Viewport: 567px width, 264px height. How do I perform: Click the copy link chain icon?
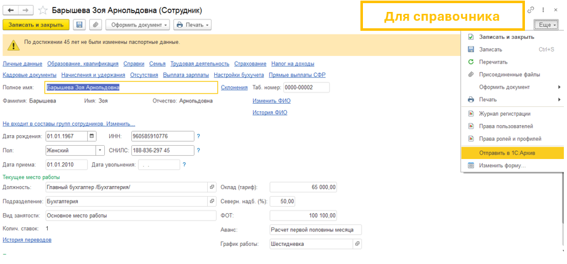point(531,10)
